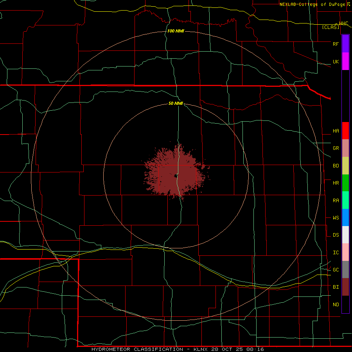Click the BI legend label
Viewport: 352px width, 352px height.
coord(336,287)
